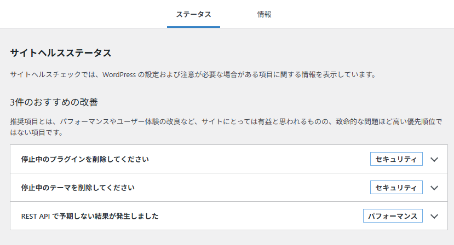The height and width of the screenshot is (245, 454).
Task: Expand the 停止中のプラグイン item chevron arrow
Action: [x=434, y=159]
